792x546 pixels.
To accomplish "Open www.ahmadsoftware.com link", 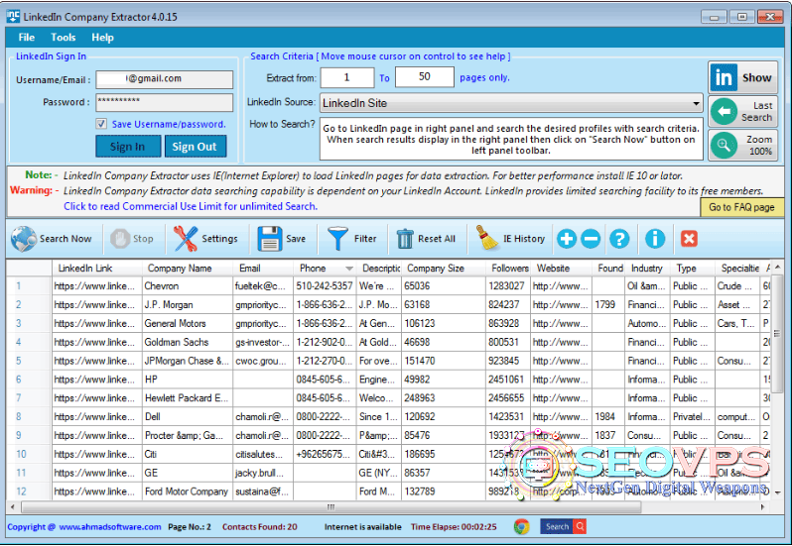I will [109, 527].
